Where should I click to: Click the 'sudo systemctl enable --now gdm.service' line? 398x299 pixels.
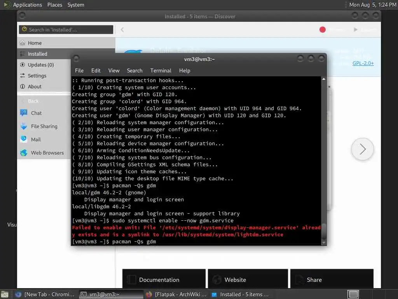pos(152,220)
